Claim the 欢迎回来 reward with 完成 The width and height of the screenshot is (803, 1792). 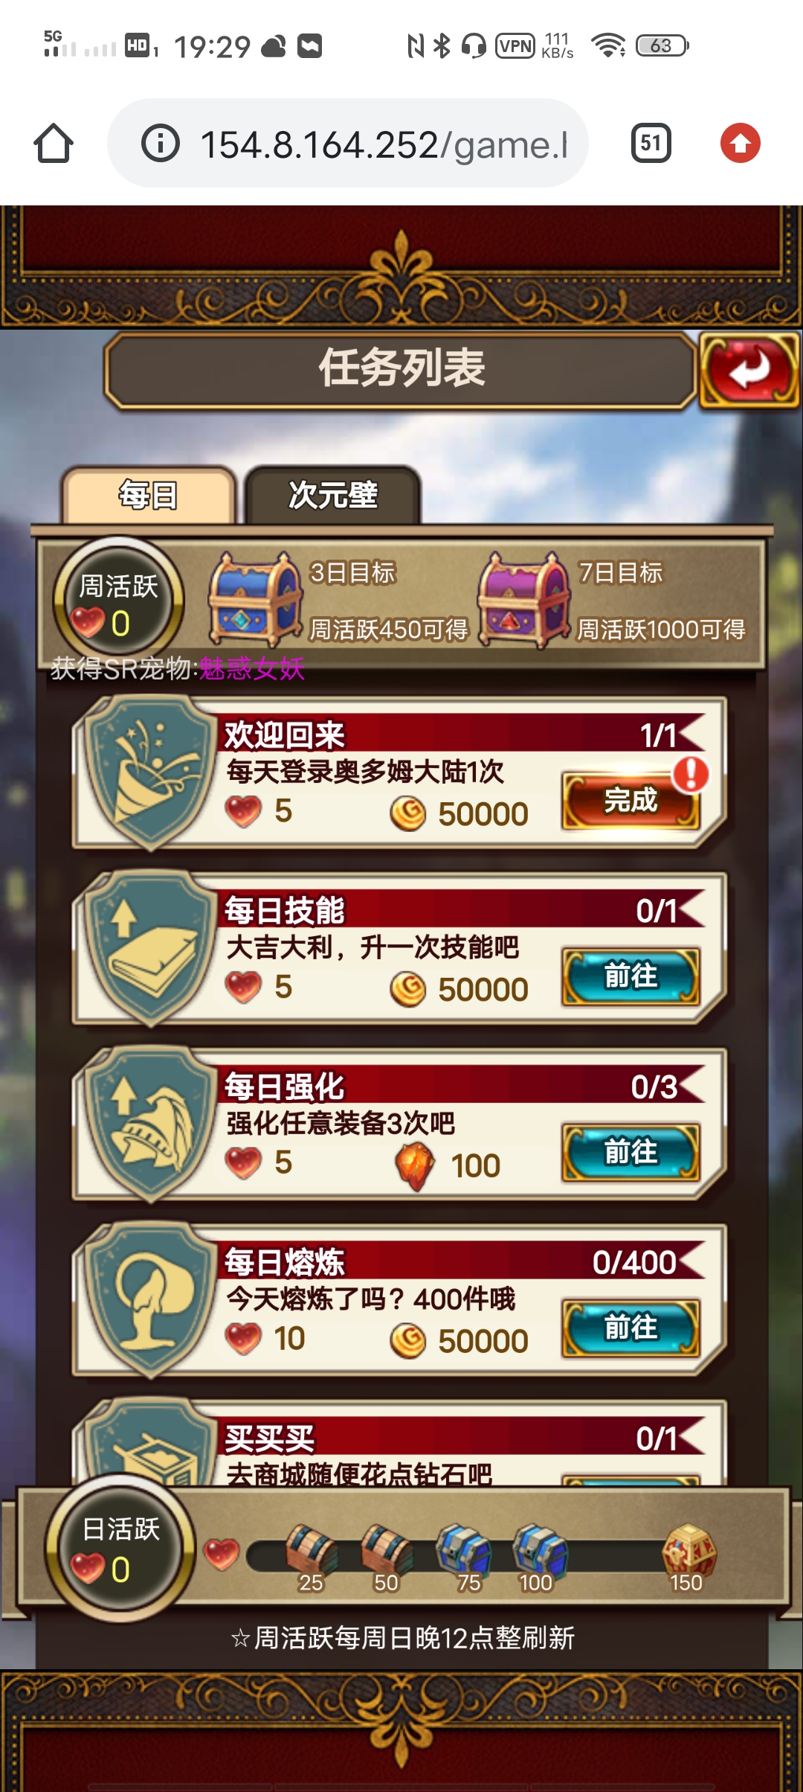[x=631, y=800]
